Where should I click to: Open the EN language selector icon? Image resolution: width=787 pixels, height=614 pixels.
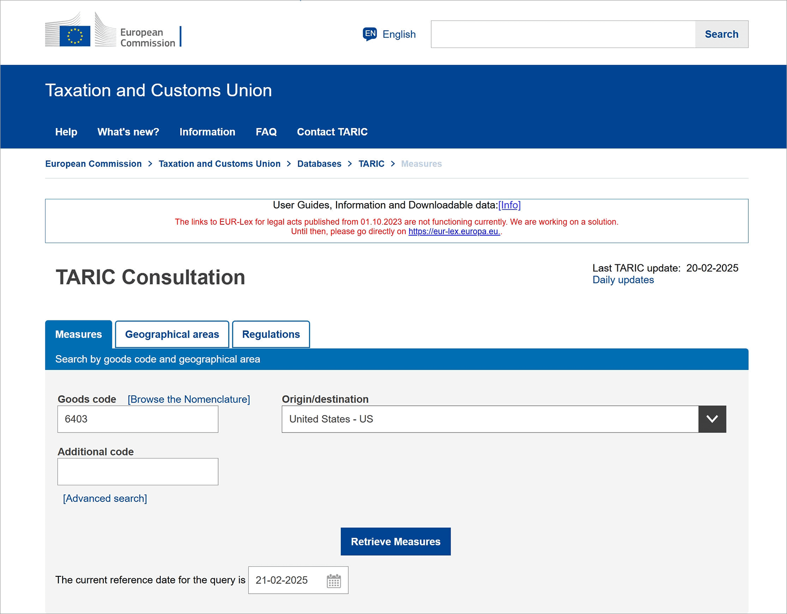tap(370, 34)
